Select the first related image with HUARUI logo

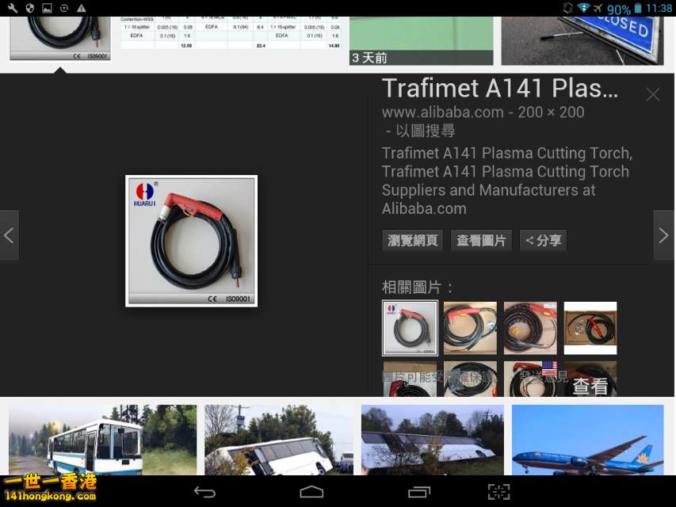coord(410,328)
